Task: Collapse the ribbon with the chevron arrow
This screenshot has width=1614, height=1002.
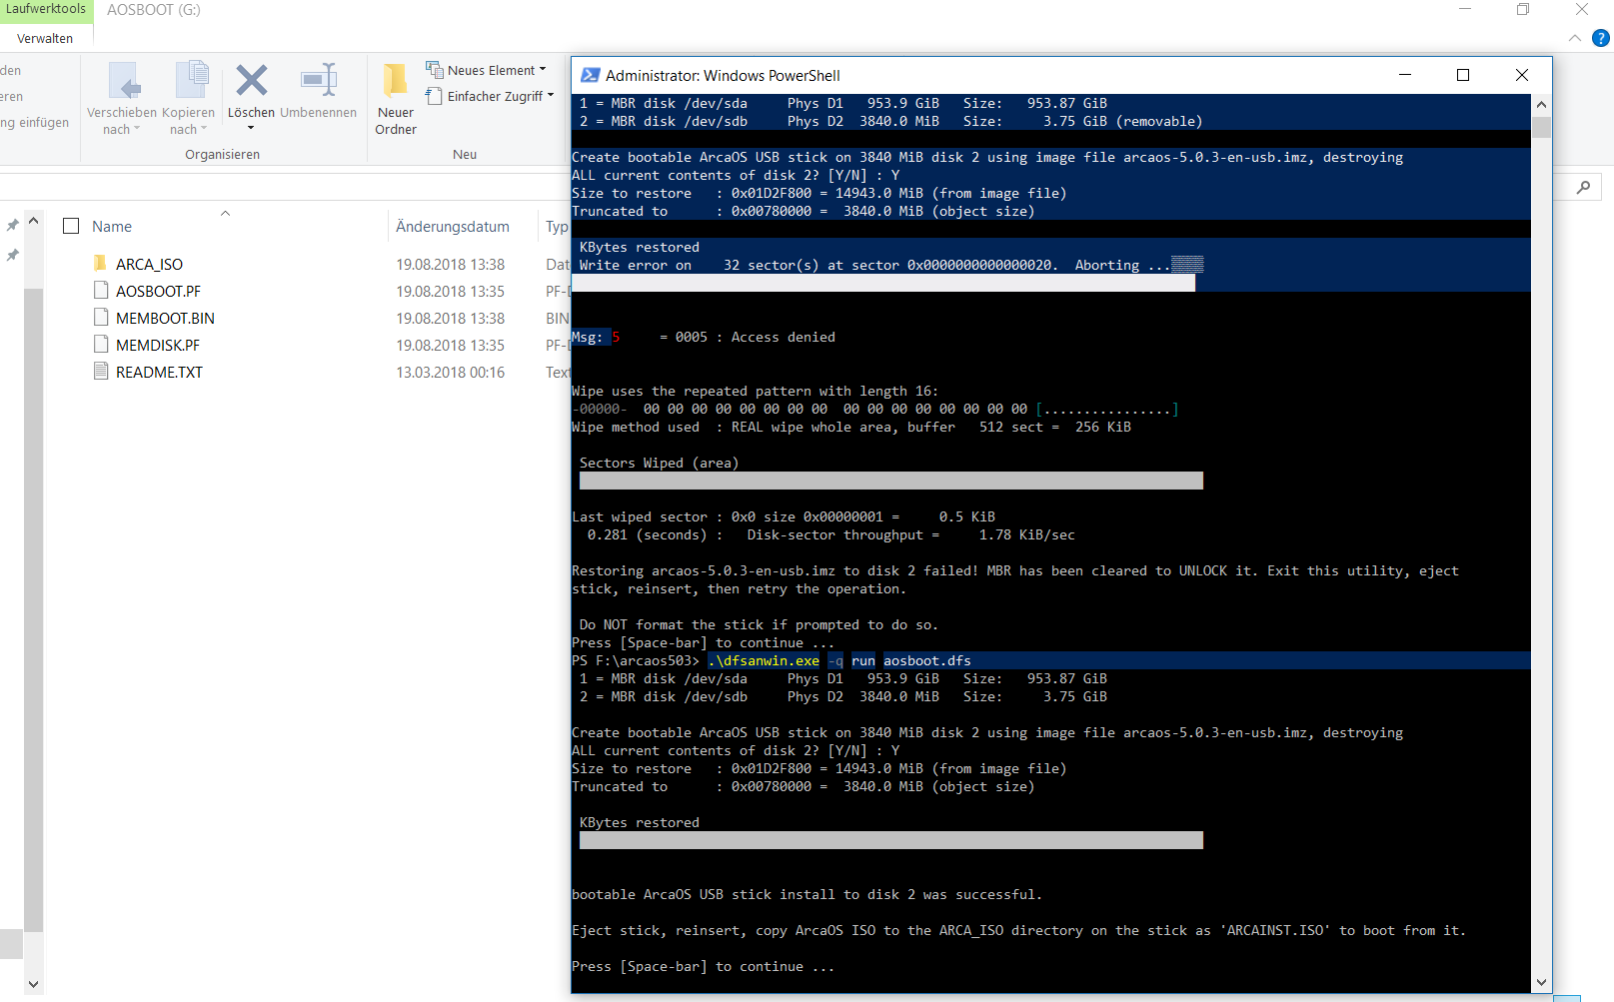Action: tap(1575, 38)
